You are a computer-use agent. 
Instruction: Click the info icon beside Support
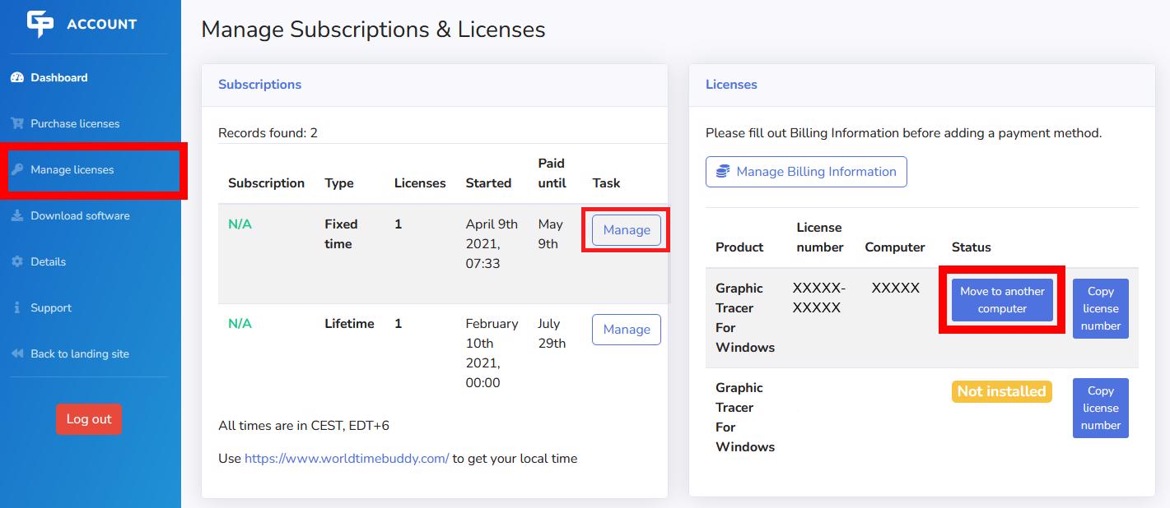pyautogui.click(x=17, y=308)
